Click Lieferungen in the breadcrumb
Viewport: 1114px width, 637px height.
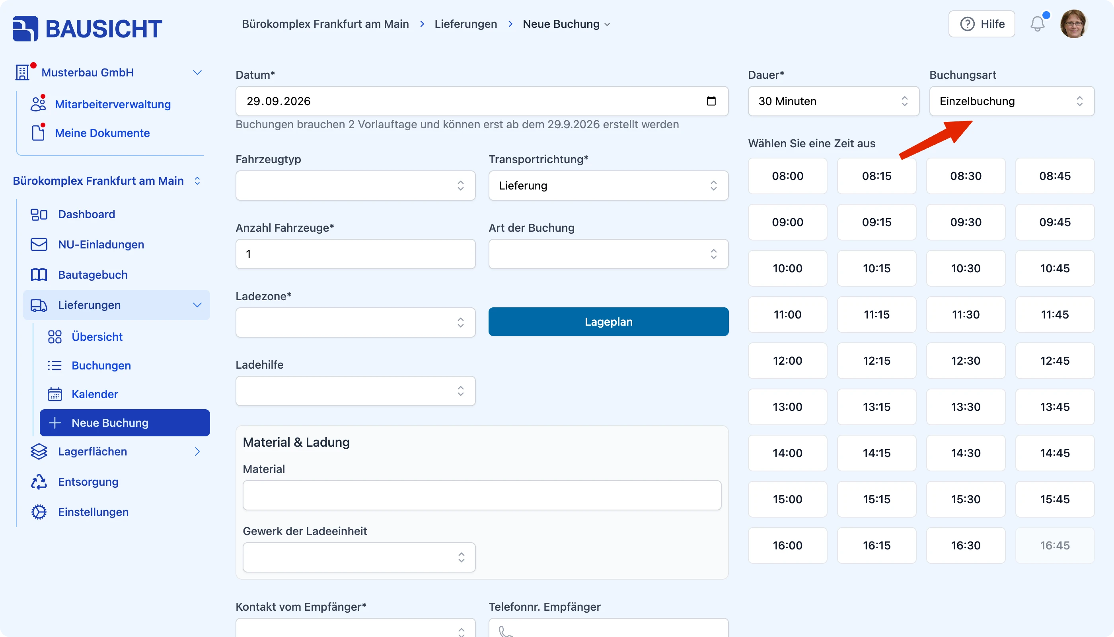point(465,24)
